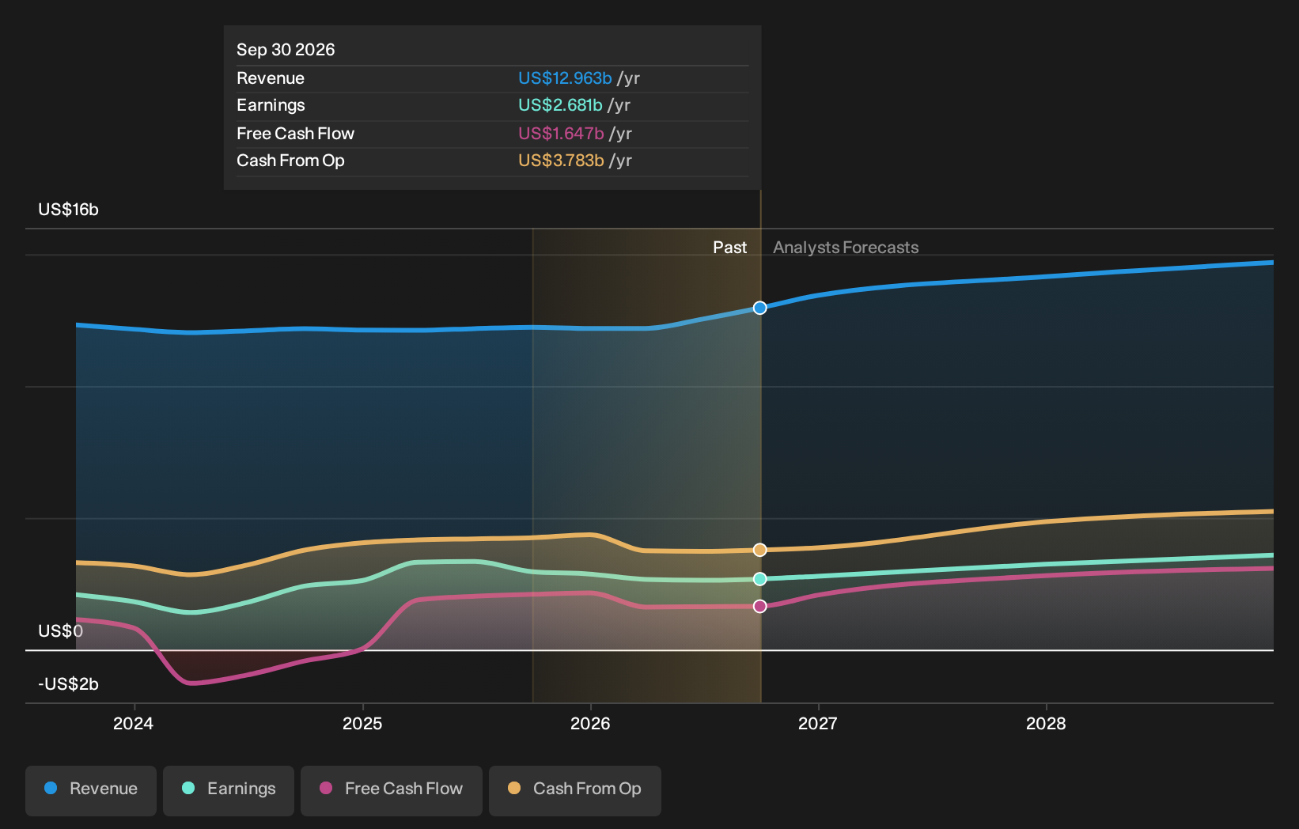The image size is (1299, 829).
Task: Click the Sep 30 2026 tooltip date
Action: tap(286, 50)
